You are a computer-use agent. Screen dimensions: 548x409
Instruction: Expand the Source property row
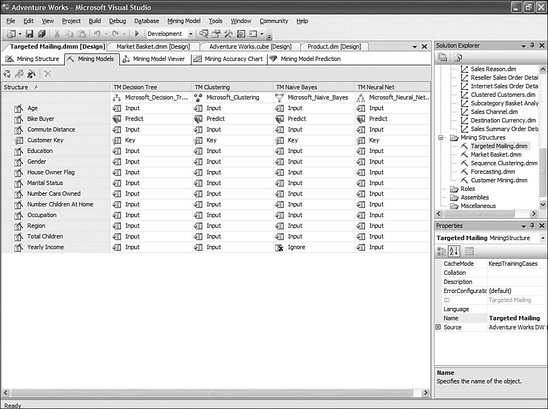coord(438,327)
